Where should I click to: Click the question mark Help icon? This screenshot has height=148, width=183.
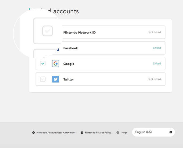pyautogui.click(x=118, y=133)
